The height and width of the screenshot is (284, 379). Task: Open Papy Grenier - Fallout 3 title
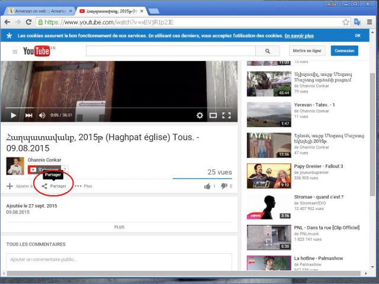[319, 166]
